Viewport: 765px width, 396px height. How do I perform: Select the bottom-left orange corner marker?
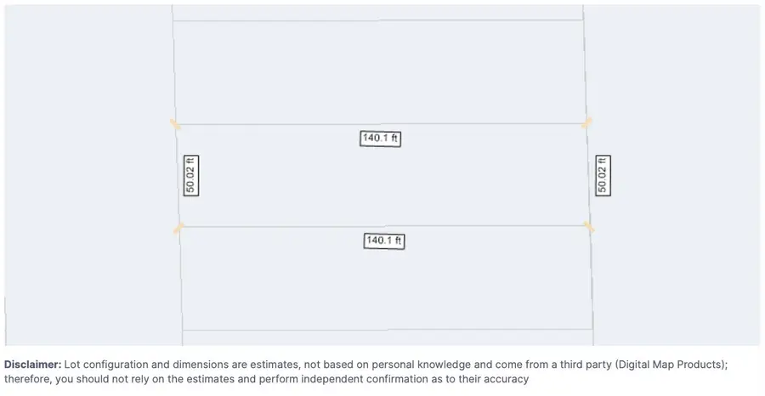click(178, 228)
